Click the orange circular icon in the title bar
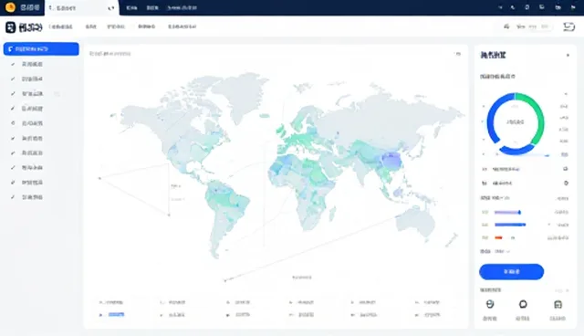The image size is (584, 336). 10,7
